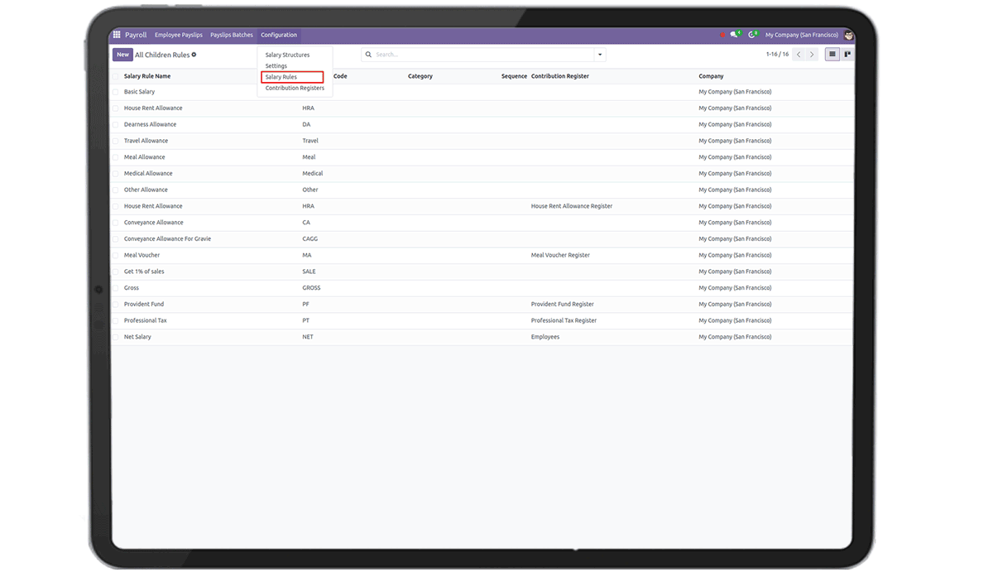Choose Contribution Registers menu entry
Screen dimensions: 993x577
295,88
